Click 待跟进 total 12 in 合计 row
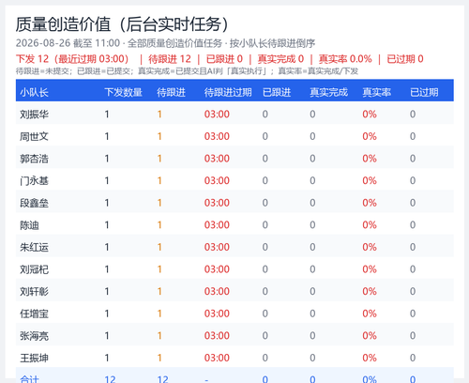 pos(162,379)
